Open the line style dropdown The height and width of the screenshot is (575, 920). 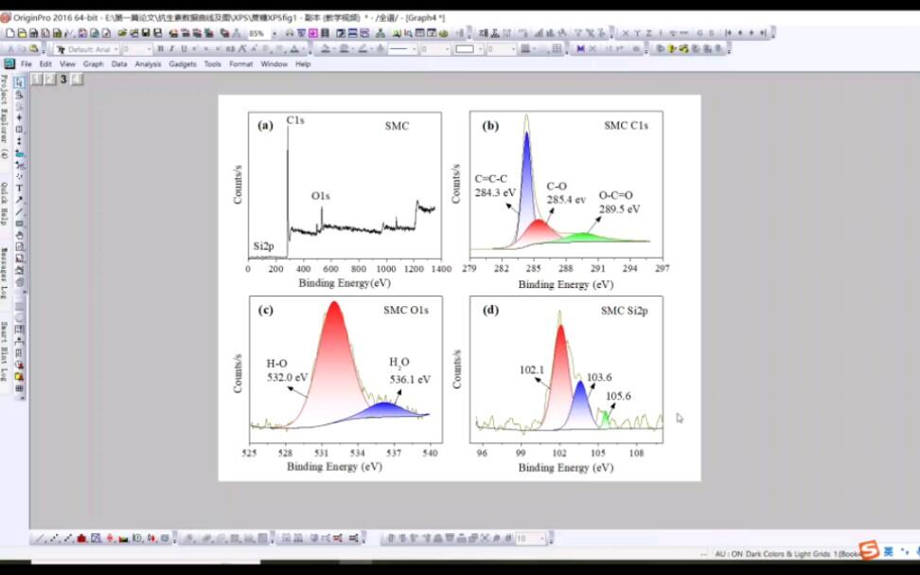[x=401, y=49]
